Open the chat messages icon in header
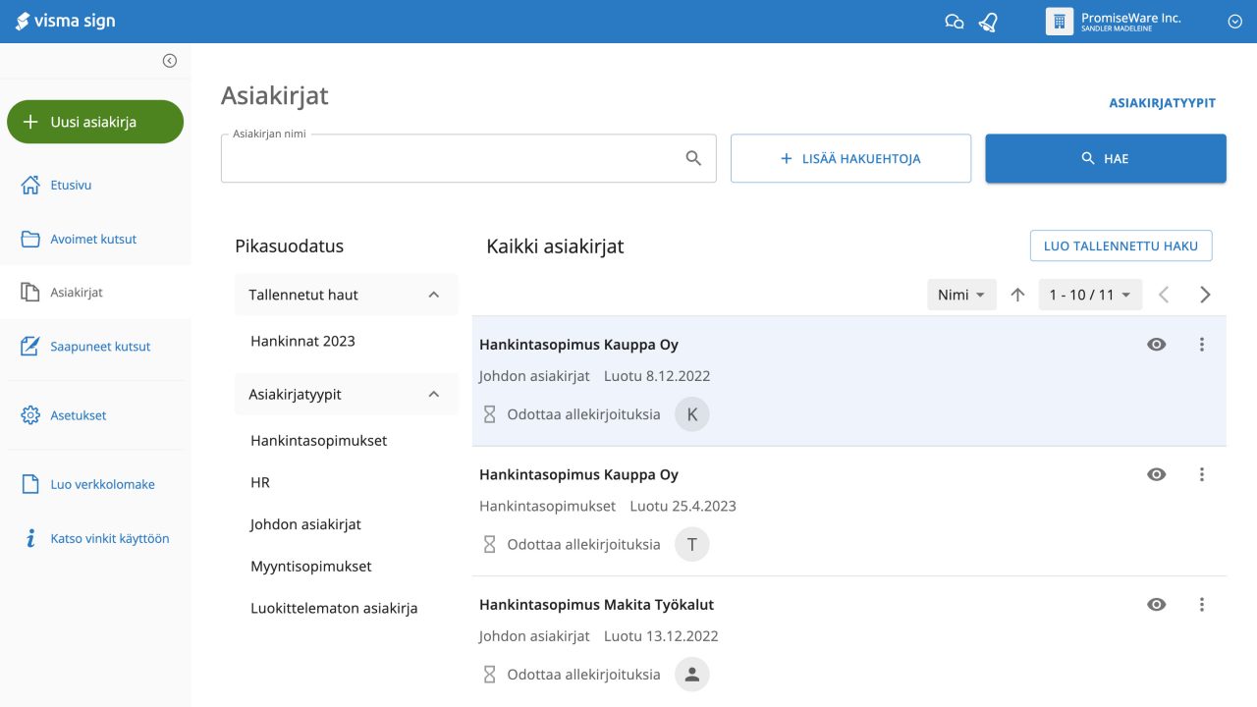 pos(954,22)
